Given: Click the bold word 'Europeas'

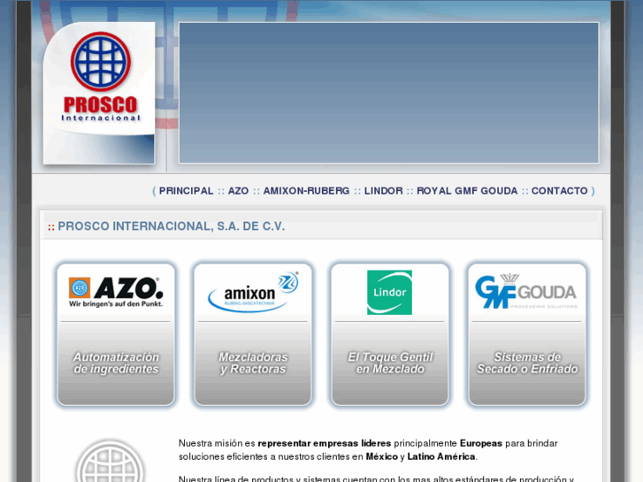Looking at the screenshot, I should [481, 443].
